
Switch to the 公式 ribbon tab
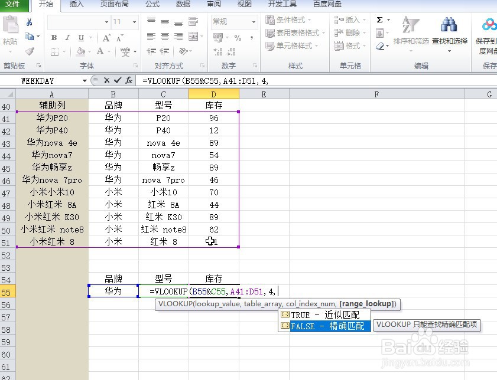(x=152, y=4)
